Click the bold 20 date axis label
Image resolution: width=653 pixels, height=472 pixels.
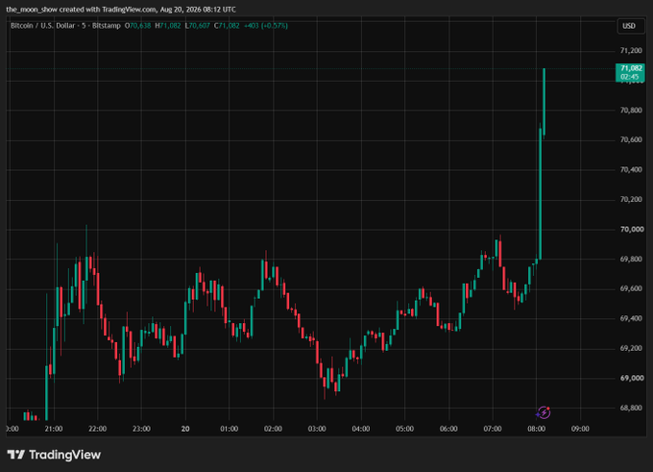coord(185,429)
